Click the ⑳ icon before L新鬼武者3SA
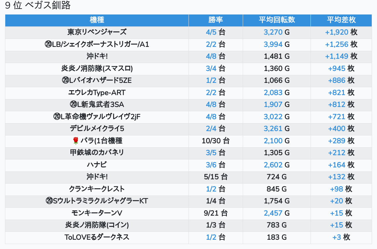This screenshot has height=249, width=377. click(73, 105)
